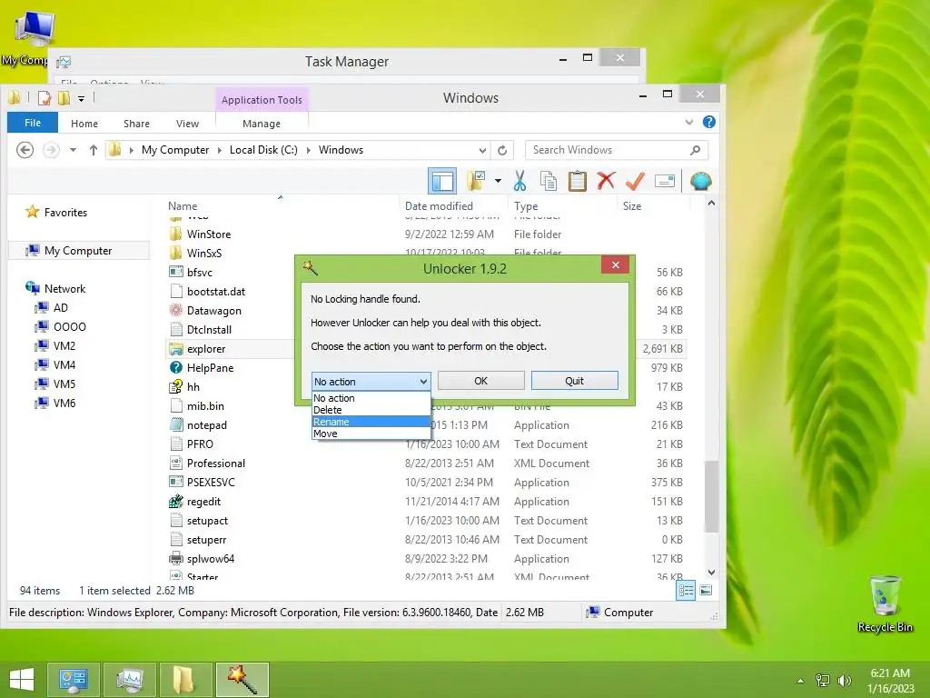Click Local Disk (C:) breadcrumb
The height and width of the screenshot is (698, 930).
263,150
